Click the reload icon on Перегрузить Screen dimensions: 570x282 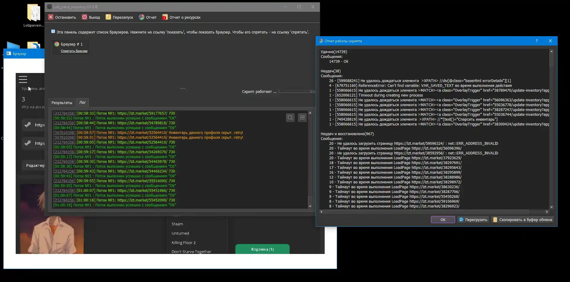coord(461,220)
